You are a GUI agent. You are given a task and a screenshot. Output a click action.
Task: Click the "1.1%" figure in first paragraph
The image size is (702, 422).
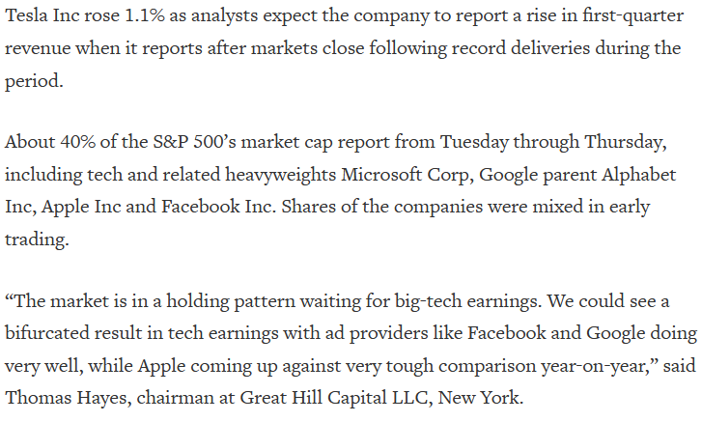click(x=144, y=15)
